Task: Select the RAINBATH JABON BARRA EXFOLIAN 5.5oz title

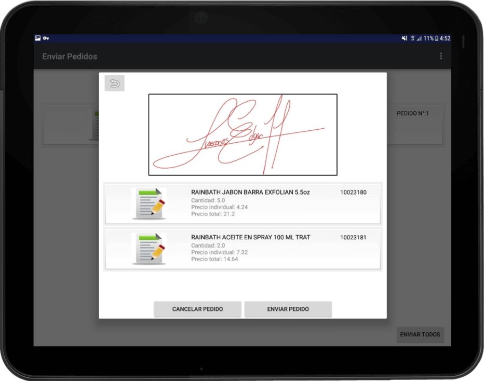Action: point(250,193)
